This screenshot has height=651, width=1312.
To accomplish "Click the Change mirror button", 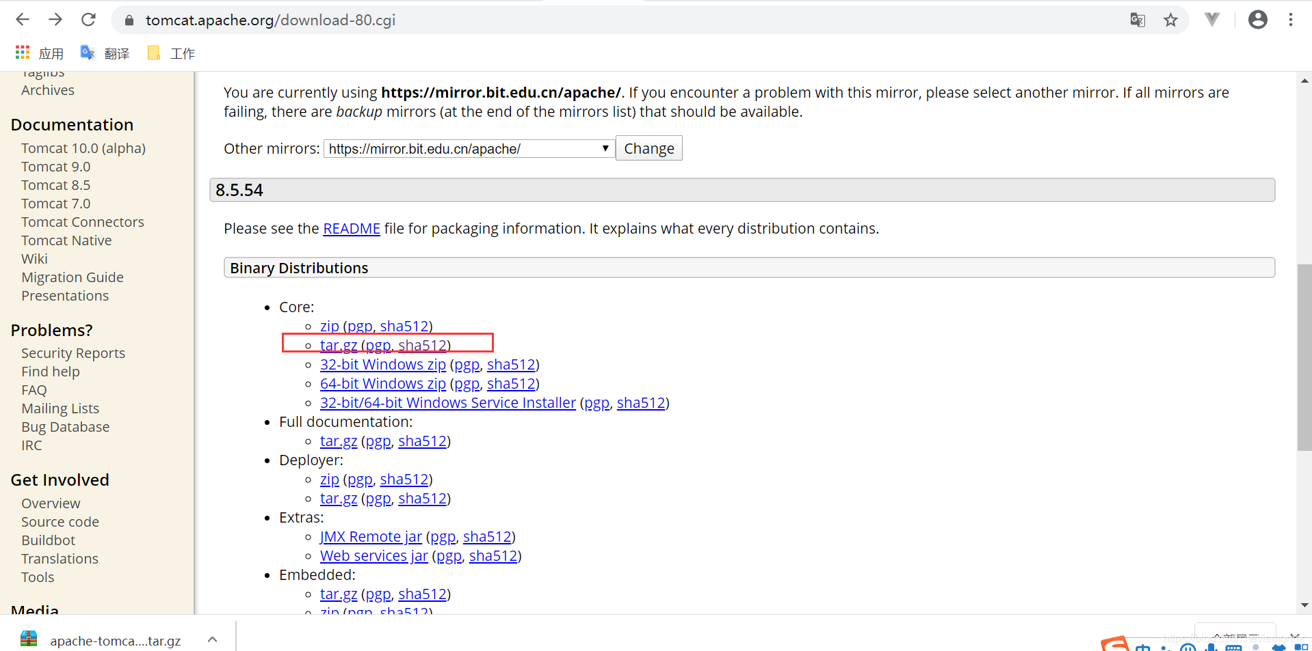I will [x=648, y=148].
